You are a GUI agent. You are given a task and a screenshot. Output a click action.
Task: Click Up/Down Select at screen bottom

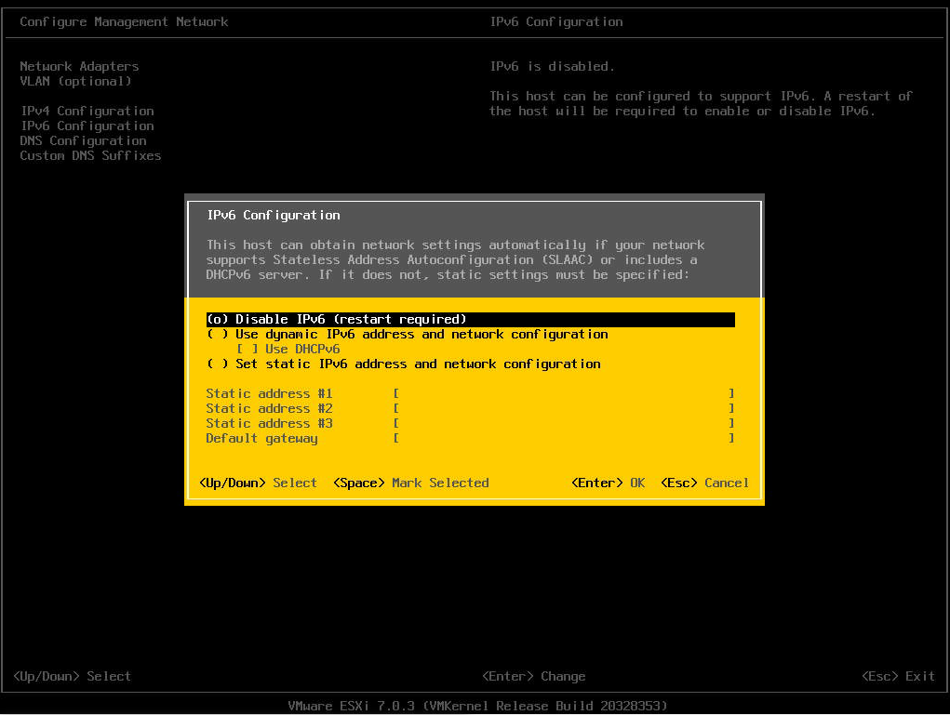click(x=72, y=676)
